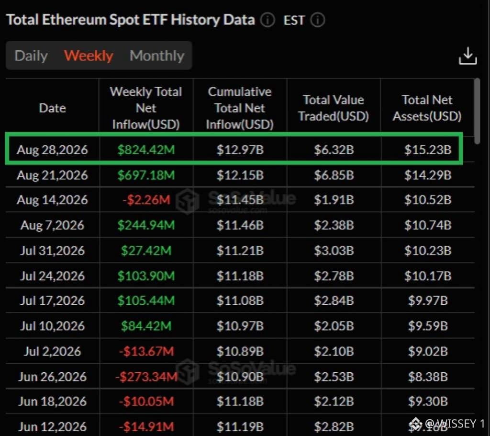Image resolution: width=490 pixels, height=436 pixels.
Task: Select the Jul 31,2026 date cell
Action: coord(53,251)
